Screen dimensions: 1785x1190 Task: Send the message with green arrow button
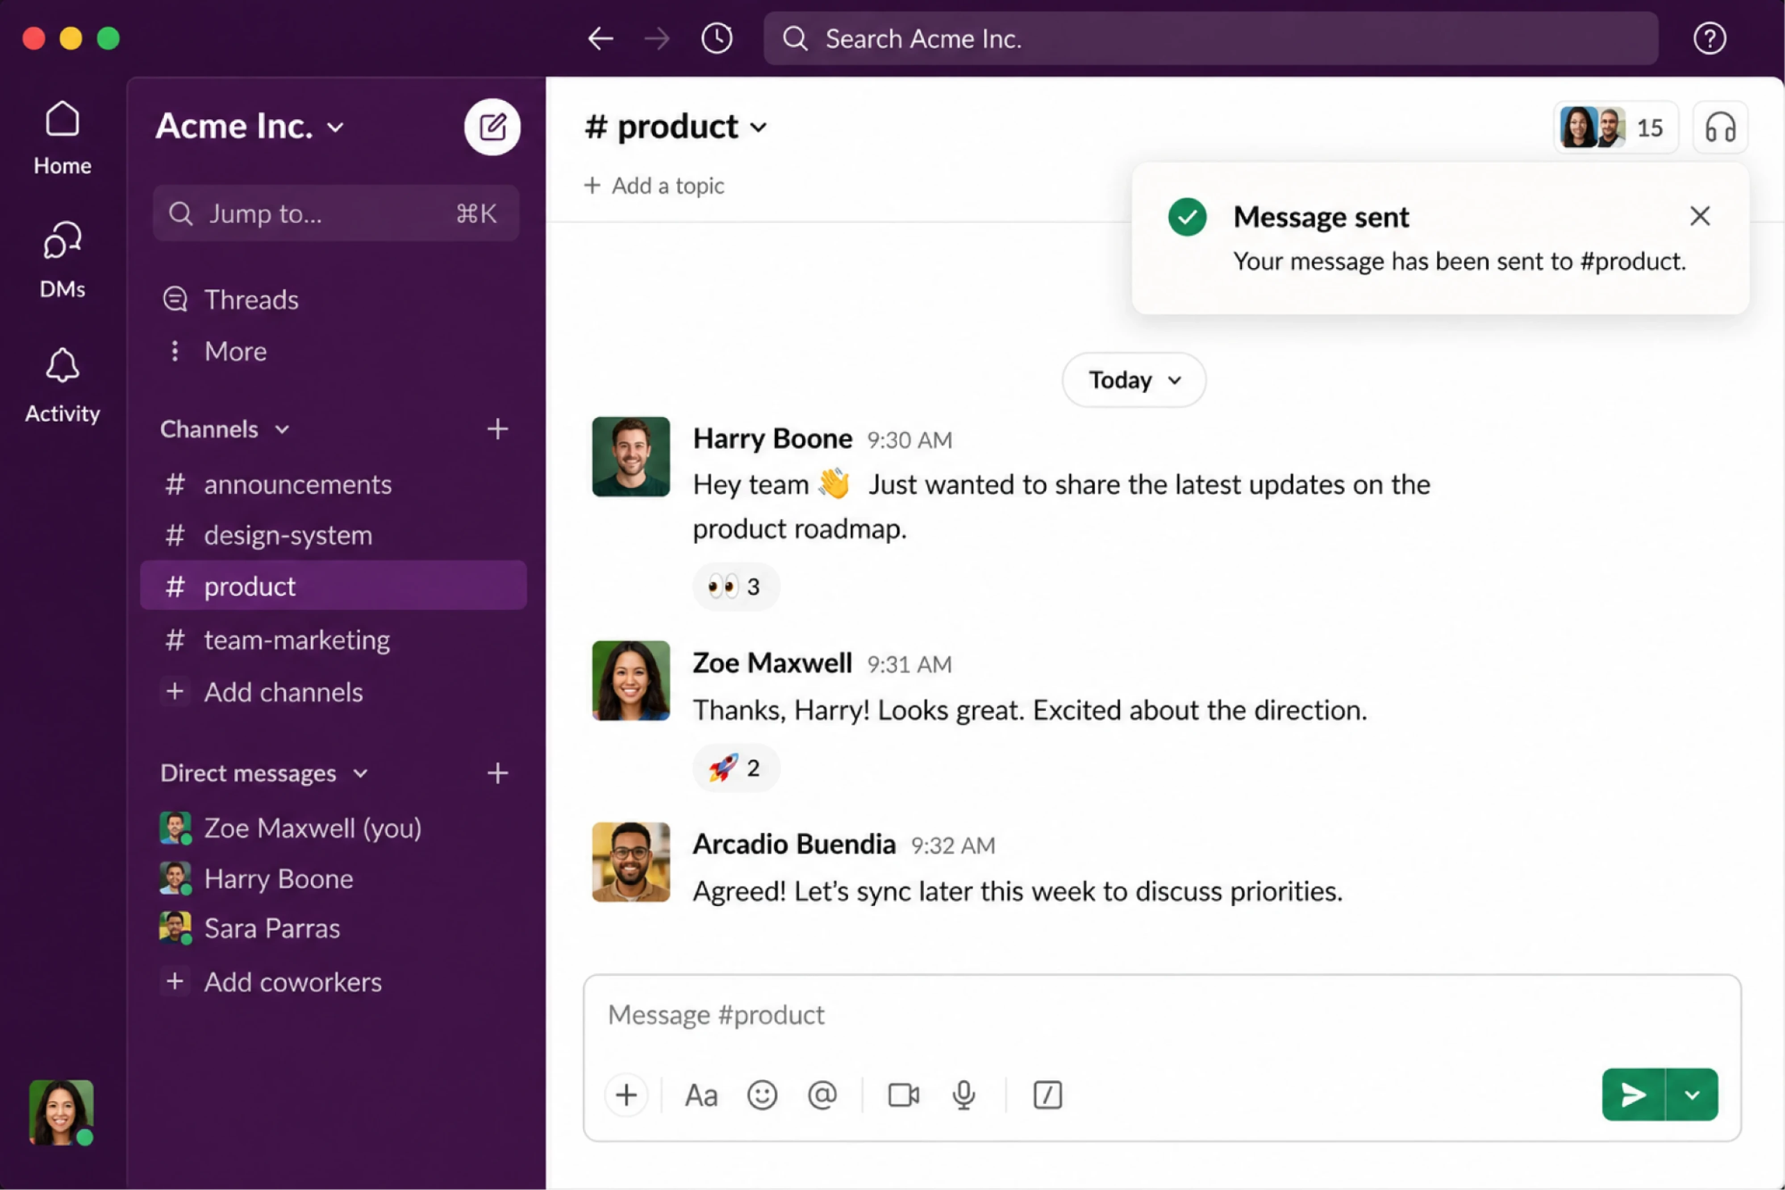1633,1094
